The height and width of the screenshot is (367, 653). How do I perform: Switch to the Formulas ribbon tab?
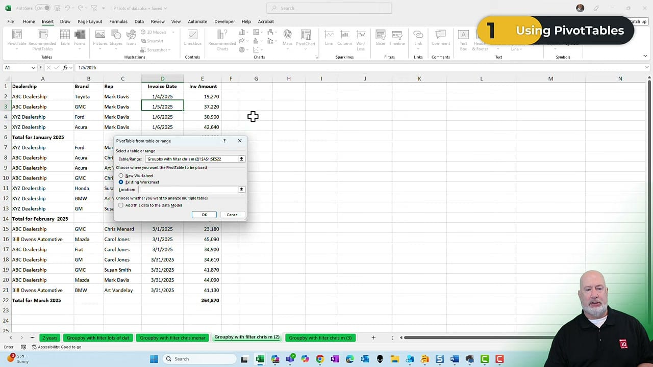coord(118,21)
